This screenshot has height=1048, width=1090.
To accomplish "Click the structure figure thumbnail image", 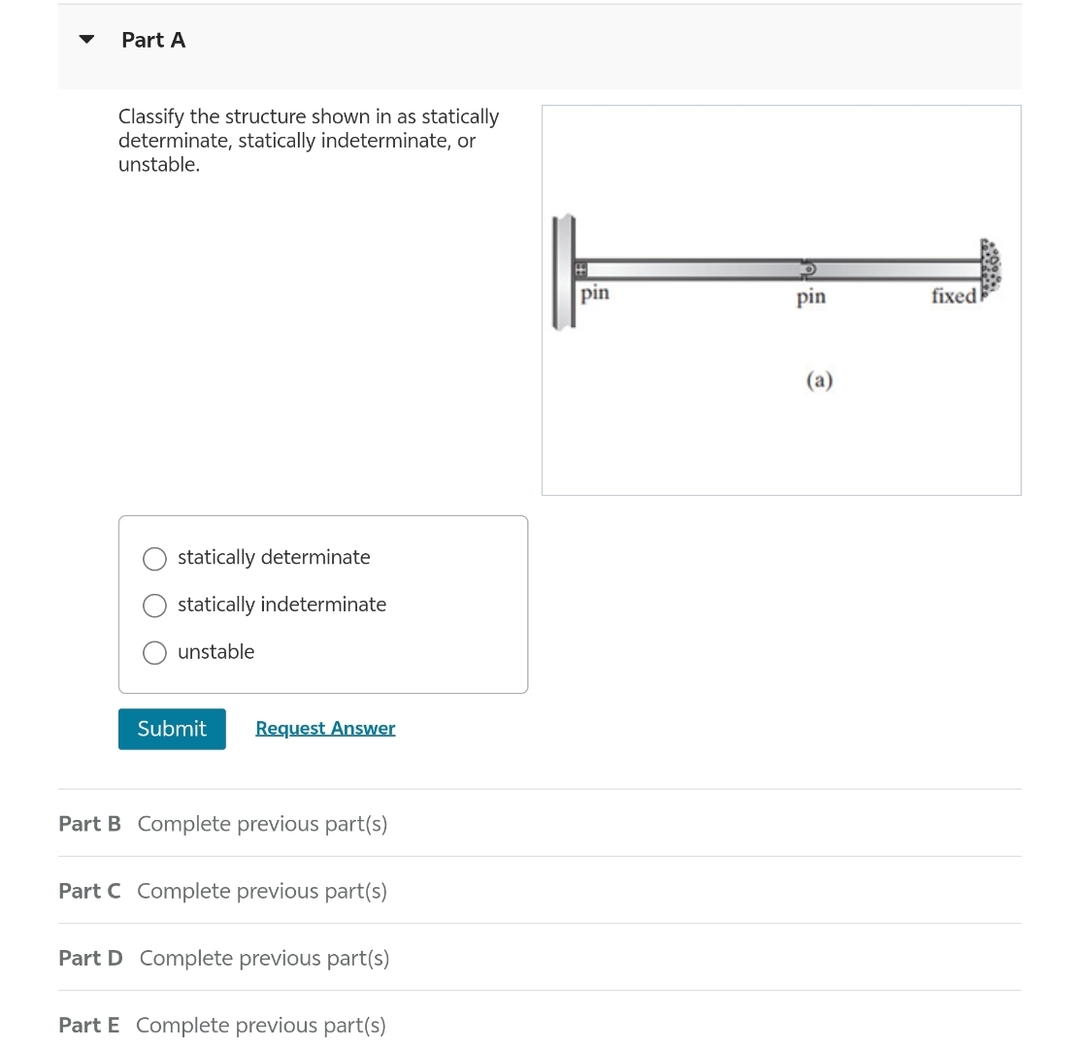I will click(781, 299).
